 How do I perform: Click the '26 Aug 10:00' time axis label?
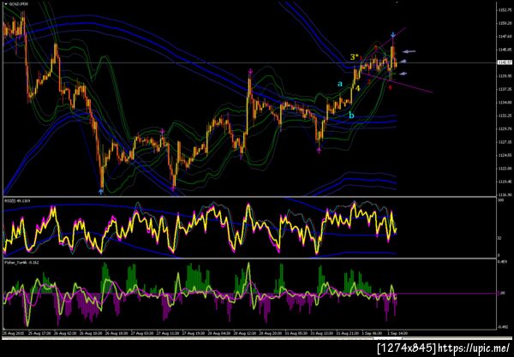(x=90, y=333)
